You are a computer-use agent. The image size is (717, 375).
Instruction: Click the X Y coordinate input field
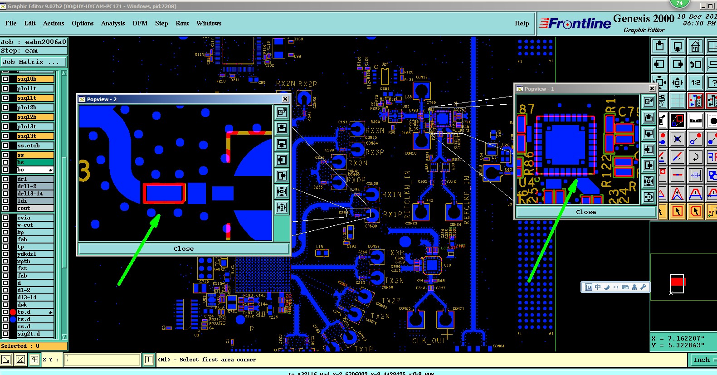[102, 360]
